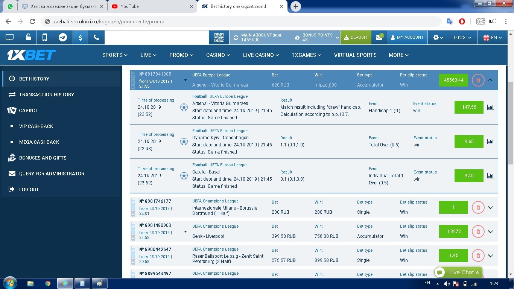Click the desktop monitor icon in the top bar
Screen dimensions: 514x289
pyautogui.click(x=9, y=37)
